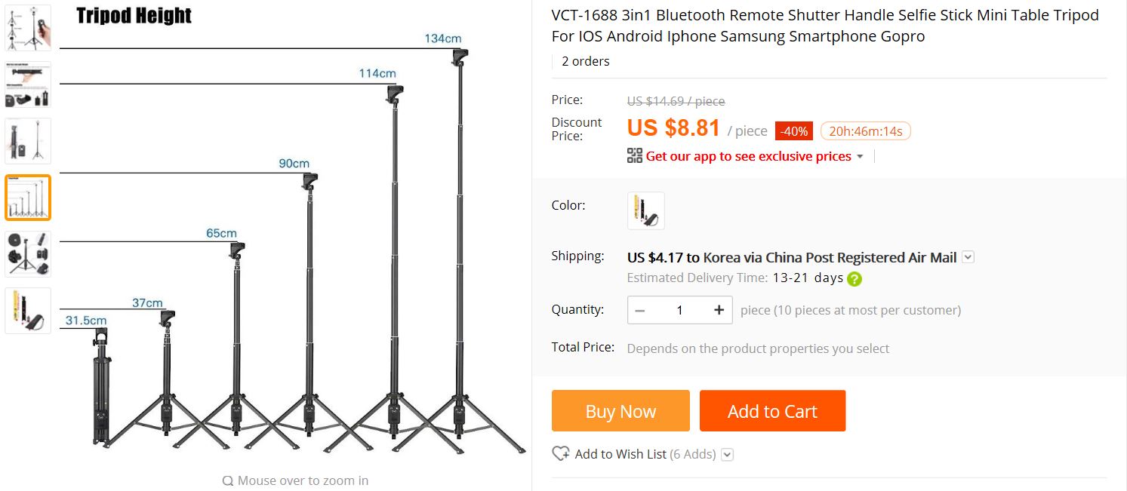
Task: Click the heart wish list icon
Action: 561,453
